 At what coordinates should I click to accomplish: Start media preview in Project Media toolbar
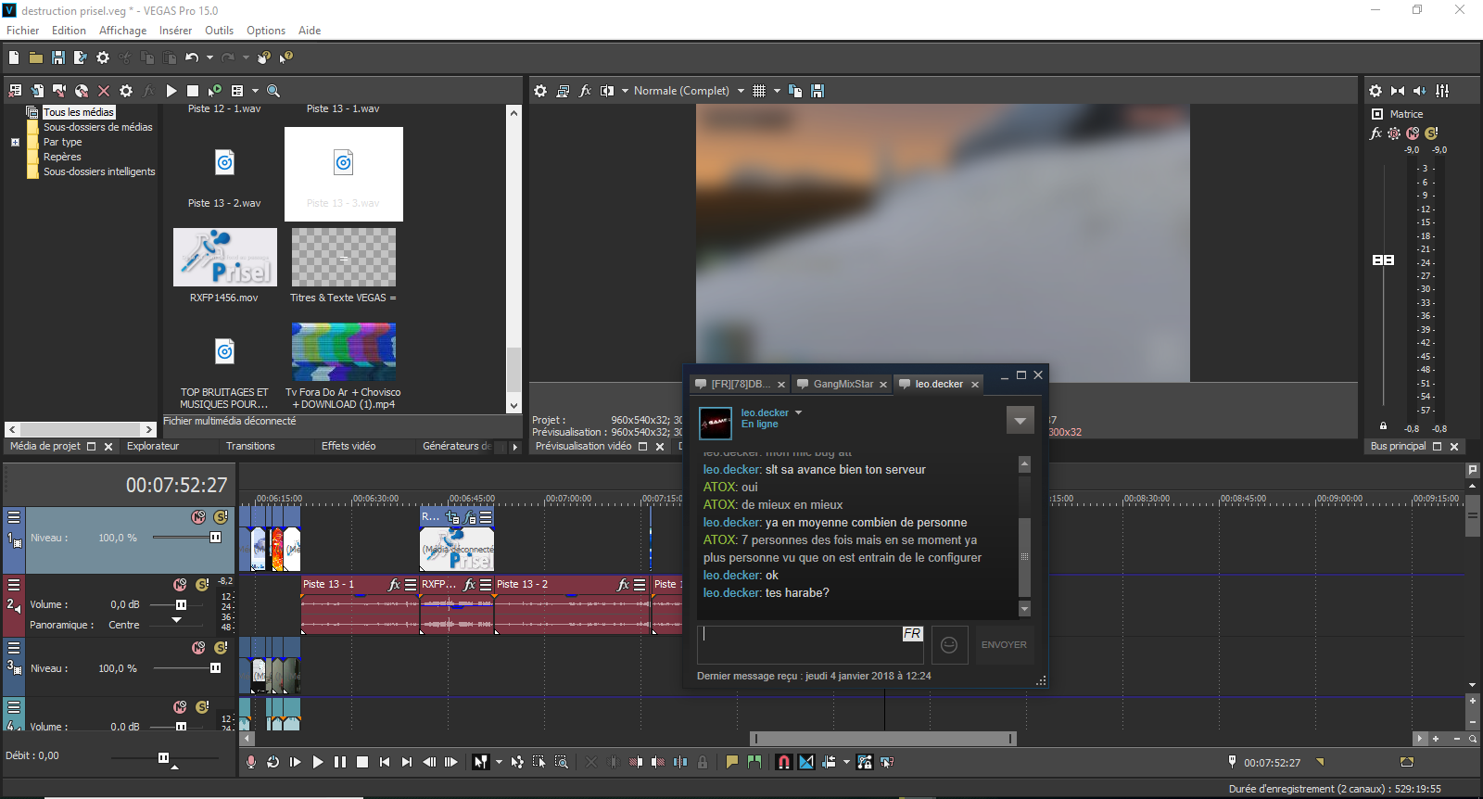171,91
